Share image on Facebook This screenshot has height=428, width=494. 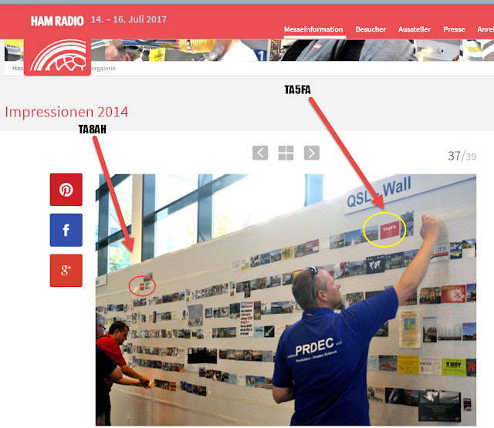point(66,230)
